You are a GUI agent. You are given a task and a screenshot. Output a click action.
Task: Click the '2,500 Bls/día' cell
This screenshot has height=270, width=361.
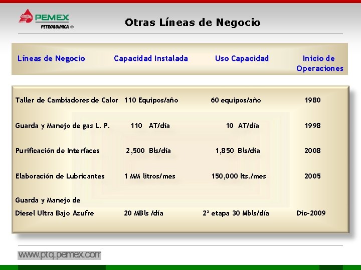(x=148, y=150)
